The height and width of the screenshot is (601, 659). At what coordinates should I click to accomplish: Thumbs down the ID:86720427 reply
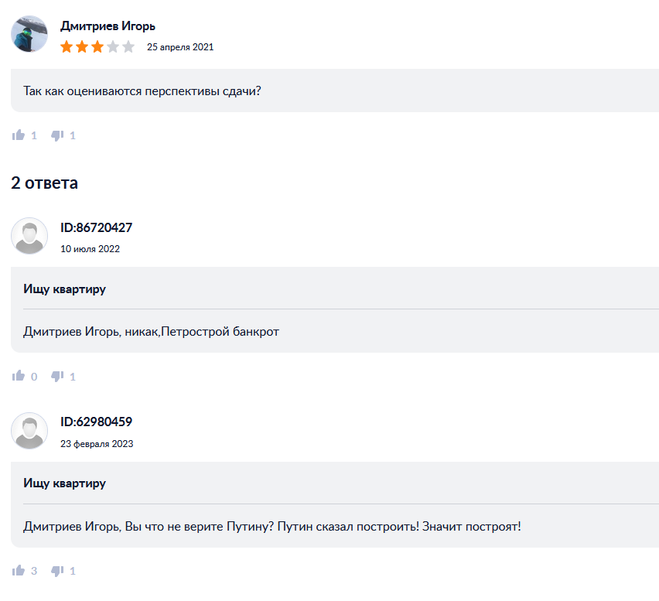[x=57, y=377]
